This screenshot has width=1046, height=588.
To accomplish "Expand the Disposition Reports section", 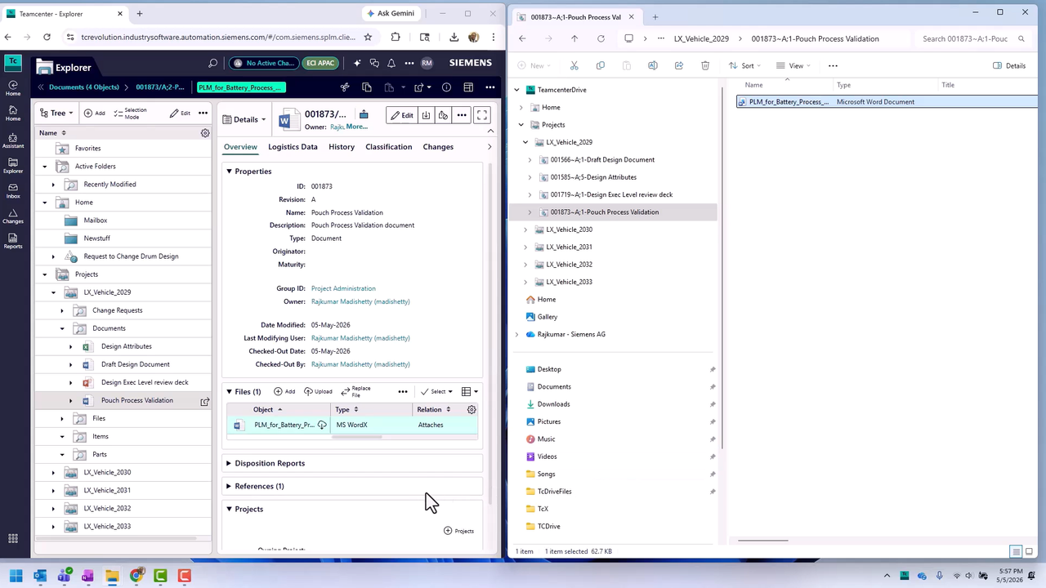I will click(x=230, y=463).
